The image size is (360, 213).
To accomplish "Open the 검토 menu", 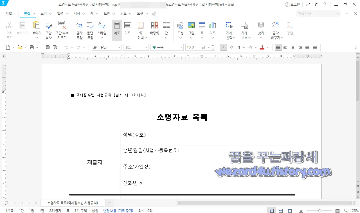I will 123,14.
